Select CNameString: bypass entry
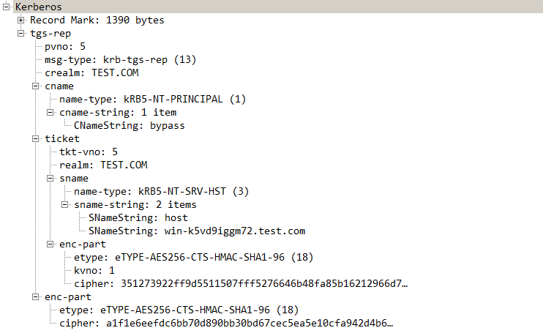The image size is (543, 336). [x=130, y=125]
